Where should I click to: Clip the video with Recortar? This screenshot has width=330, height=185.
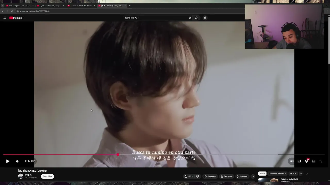tap(242, 176)
